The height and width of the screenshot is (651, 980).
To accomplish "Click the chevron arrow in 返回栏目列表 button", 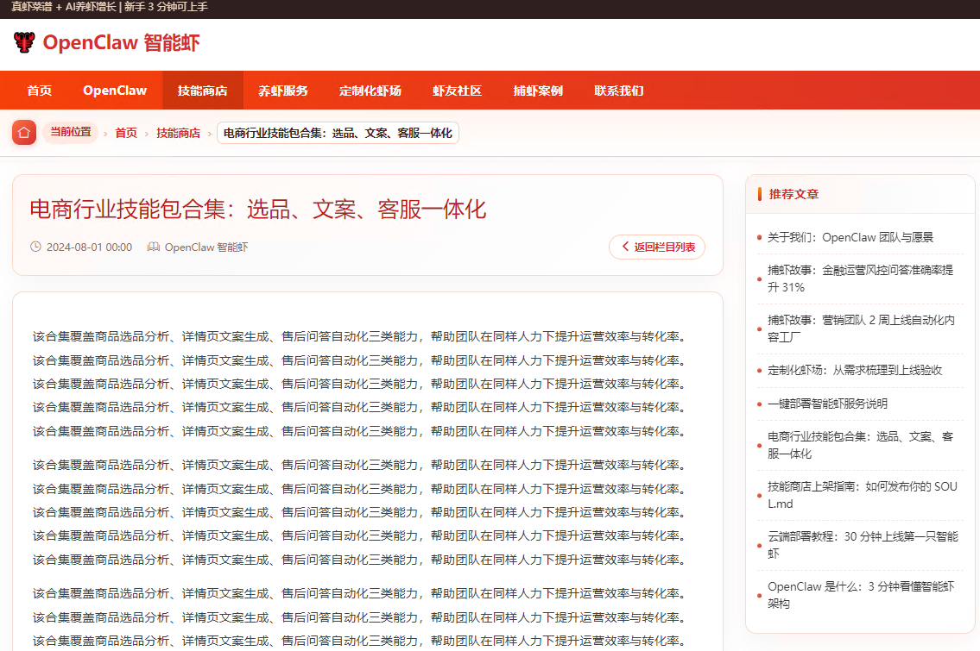I will (x=625, y=247).
